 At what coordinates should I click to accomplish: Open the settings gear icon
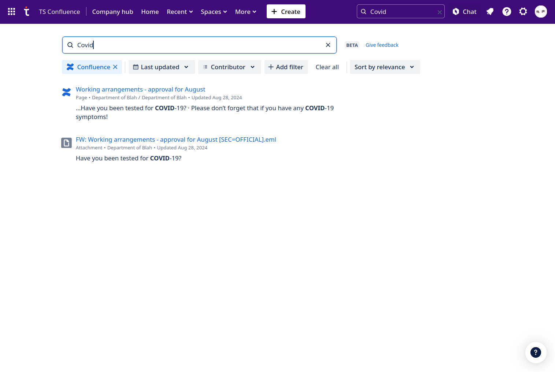click(523, 12)
